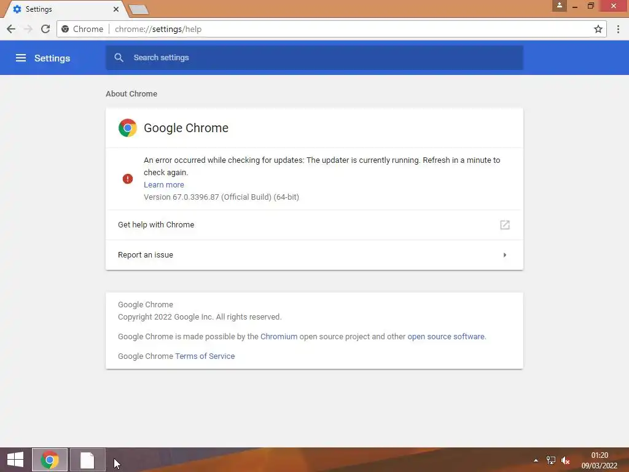The width and height of the screenshot is (629, 472).
Task: Click the About Chrome heading
Action: (131, 93)
